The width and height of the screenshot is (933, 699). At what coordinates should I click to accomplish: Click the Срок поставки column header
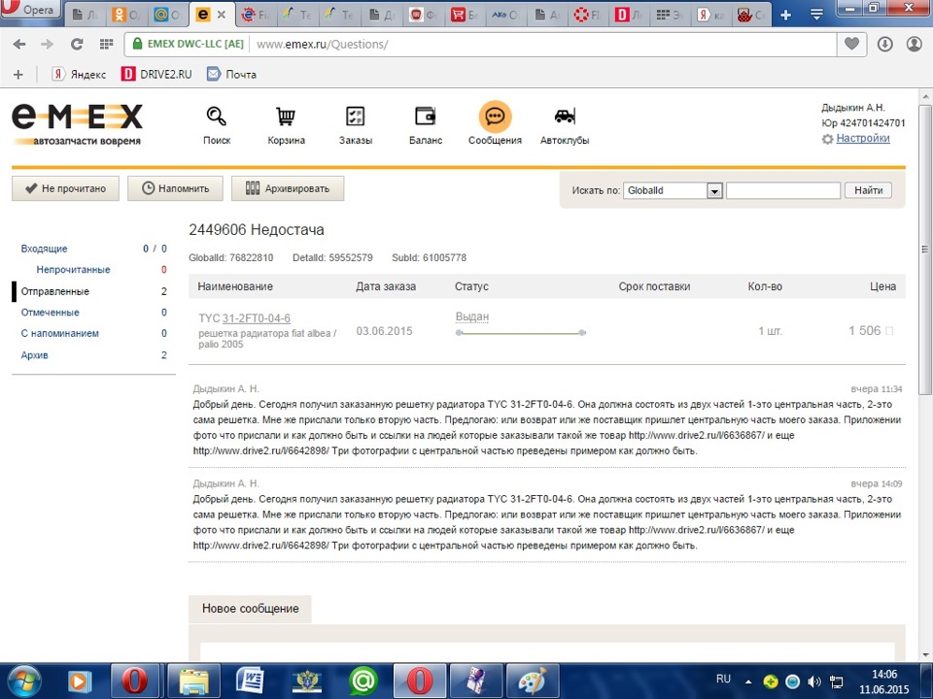[654, 286]
